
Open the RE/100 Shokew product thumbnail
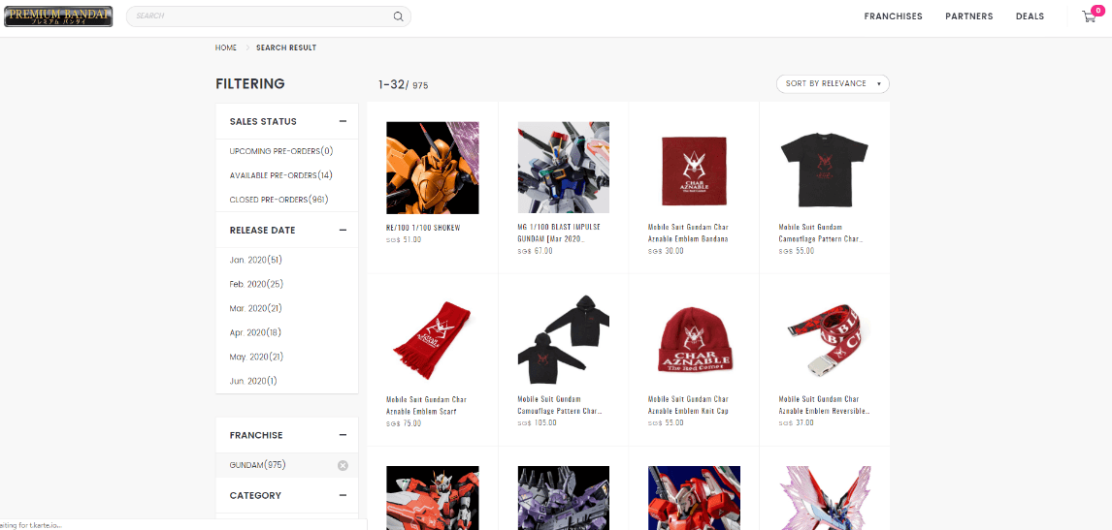tap(432, 168)
